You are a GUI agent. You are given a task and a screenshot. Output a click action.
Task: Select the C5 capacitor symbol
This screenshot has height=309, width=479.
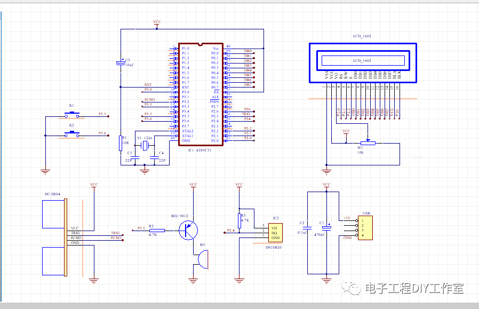pos(135,158)
